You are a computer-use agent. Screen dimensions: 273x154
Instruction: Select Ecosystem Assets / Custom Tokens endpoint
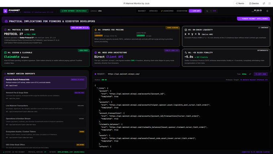point(45,134)
